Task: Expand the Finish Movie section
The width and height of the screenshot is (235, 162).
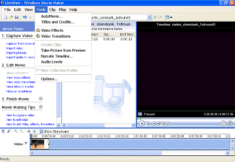Action: click(x=41, y=99)
